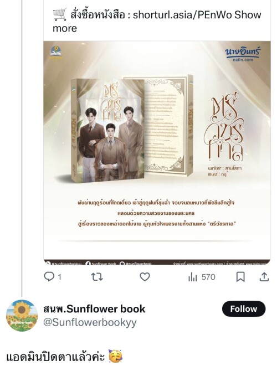Click the naiin.com logo in image

click(243, 54)
